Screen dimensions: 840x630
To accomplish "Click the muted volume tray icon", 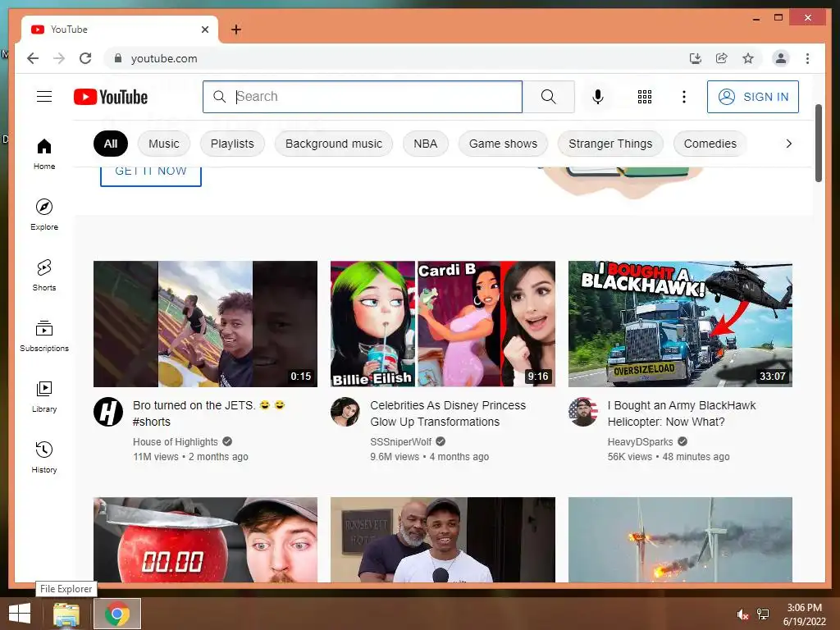I will click(742, 614).
